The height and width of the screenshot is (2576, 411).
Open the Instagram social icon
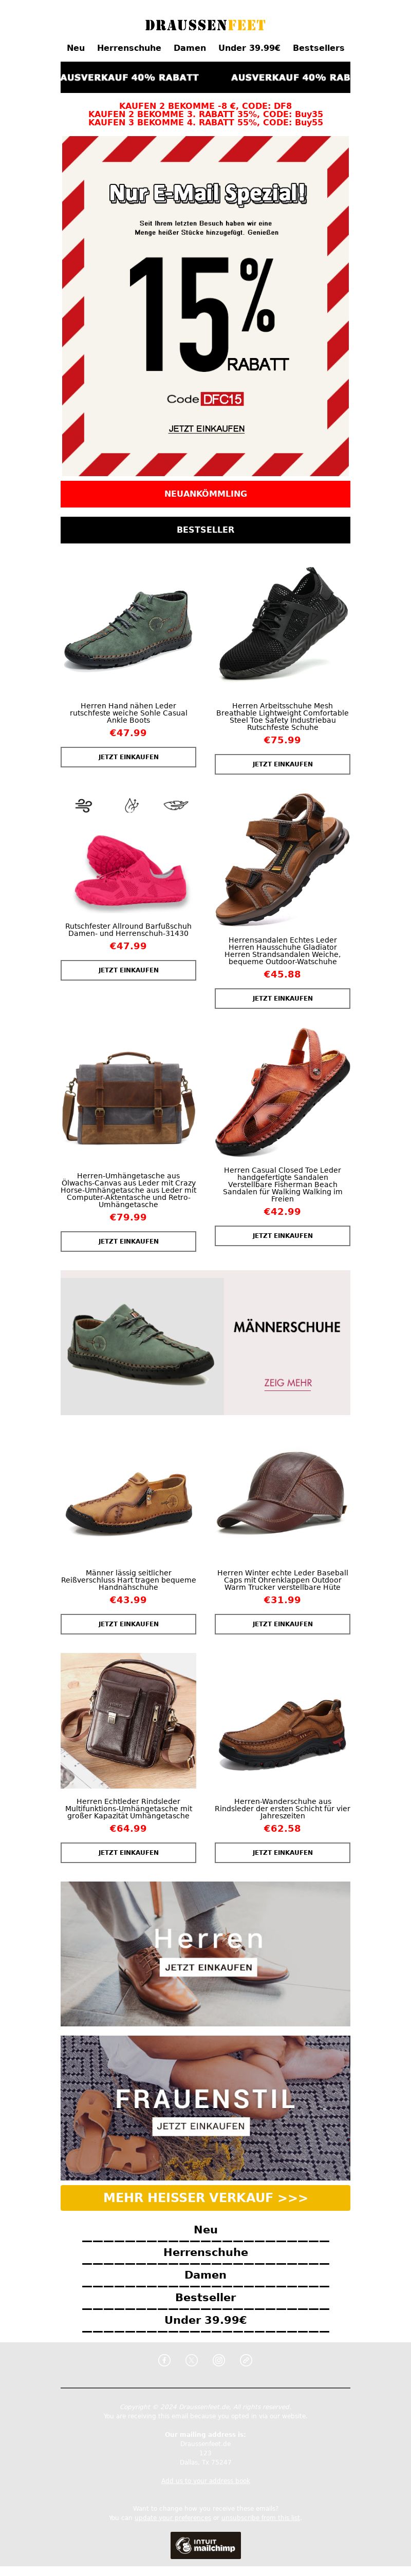coord(219,2360)
